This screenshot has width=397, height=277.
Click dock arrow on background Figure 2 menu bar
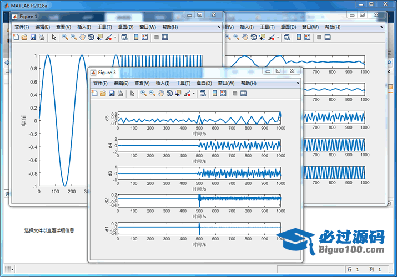pos(382,27)
